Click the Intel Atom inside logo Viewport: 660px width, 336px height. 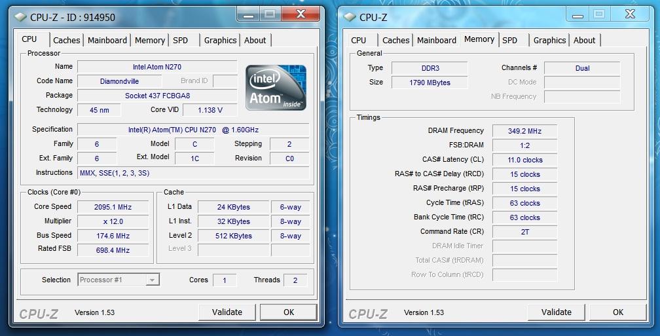pyautogui.click(x=276, y=88)
